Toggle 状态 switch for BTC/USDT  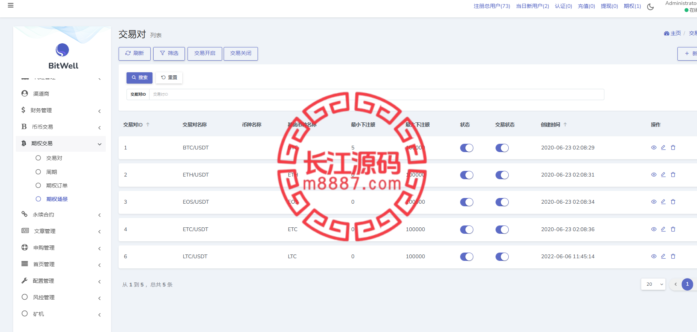tap(467, 148)
